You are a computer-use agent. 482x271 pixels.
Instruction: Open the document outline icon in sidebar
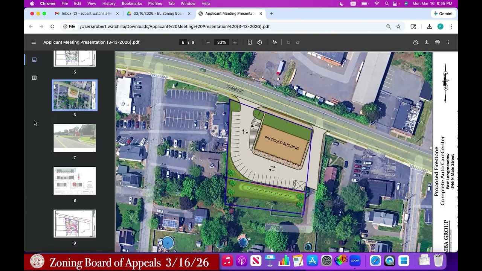[34, 78]
